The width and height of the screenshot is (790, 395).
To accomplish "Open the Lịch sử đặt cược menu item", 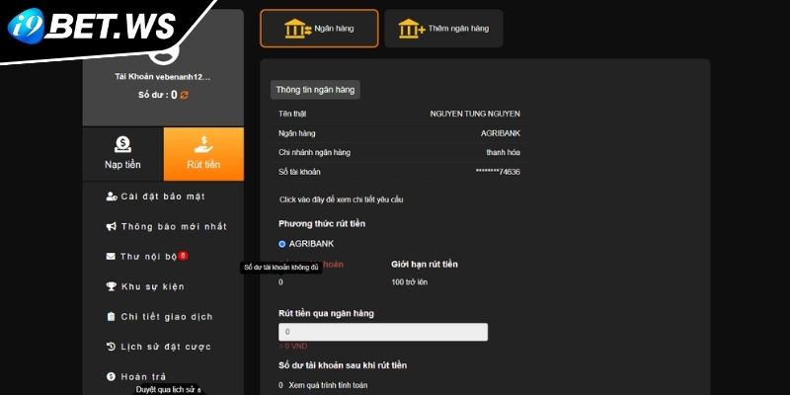I will click(x=165, y=347).
